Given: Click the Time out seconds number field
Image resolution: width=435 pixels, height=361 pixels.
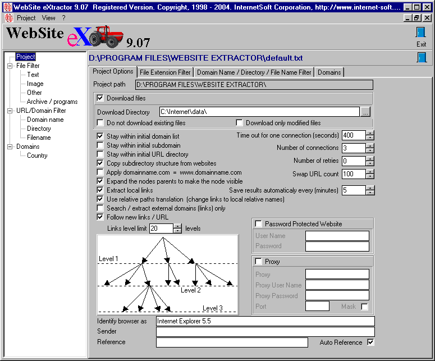Looking at the screenshot, I should tap(354, 135).
